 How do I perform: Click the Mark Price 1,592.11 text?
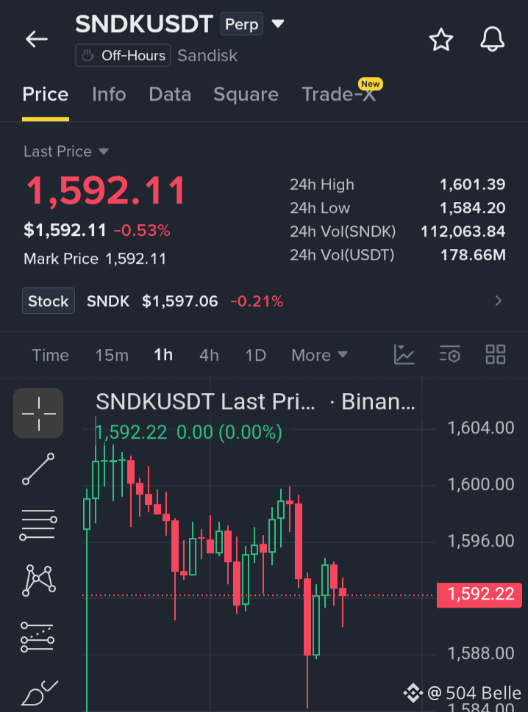coord(95,259)
